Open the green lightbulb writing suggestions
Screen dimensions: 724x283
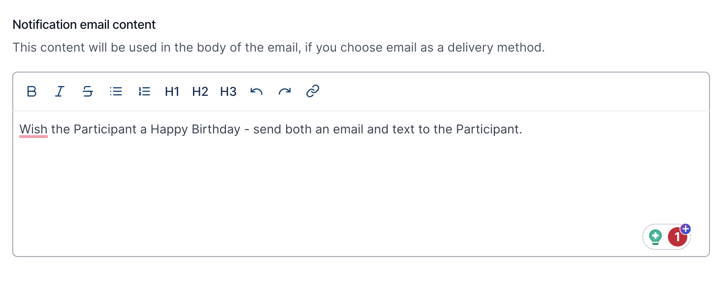655,237
